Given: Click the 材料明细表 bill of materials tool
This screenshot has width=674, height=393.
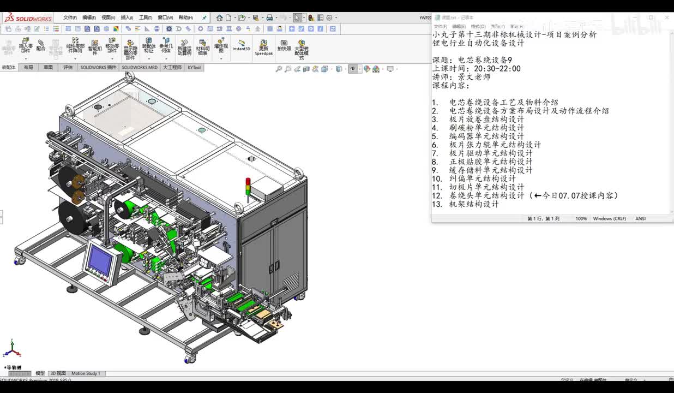Looking at the screenshot, I should click(x=203, y=47).
